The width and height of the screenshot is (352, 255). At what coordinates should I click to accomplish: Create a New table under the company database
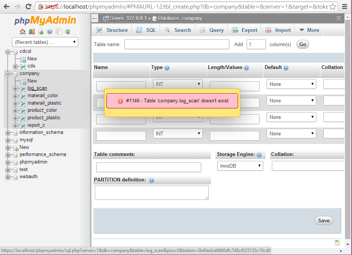(x=32, y=81)
